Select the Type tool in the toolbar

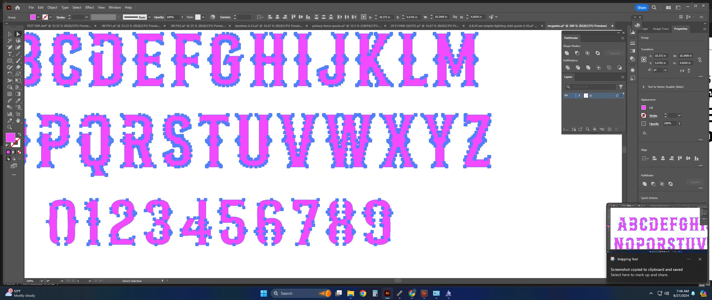click(10, 54)
